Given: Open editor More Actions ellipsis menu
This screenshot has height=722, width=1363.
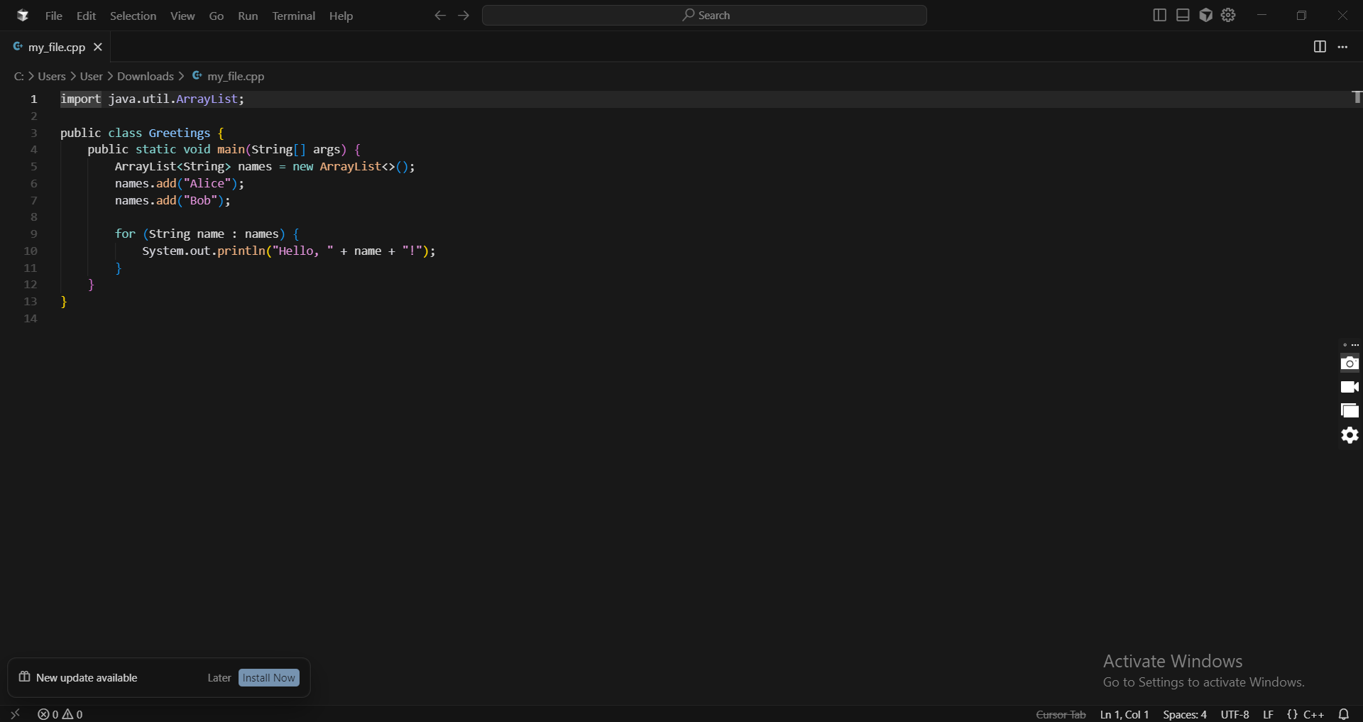Looking at the screenshot, I should (x=1342, y=47).
